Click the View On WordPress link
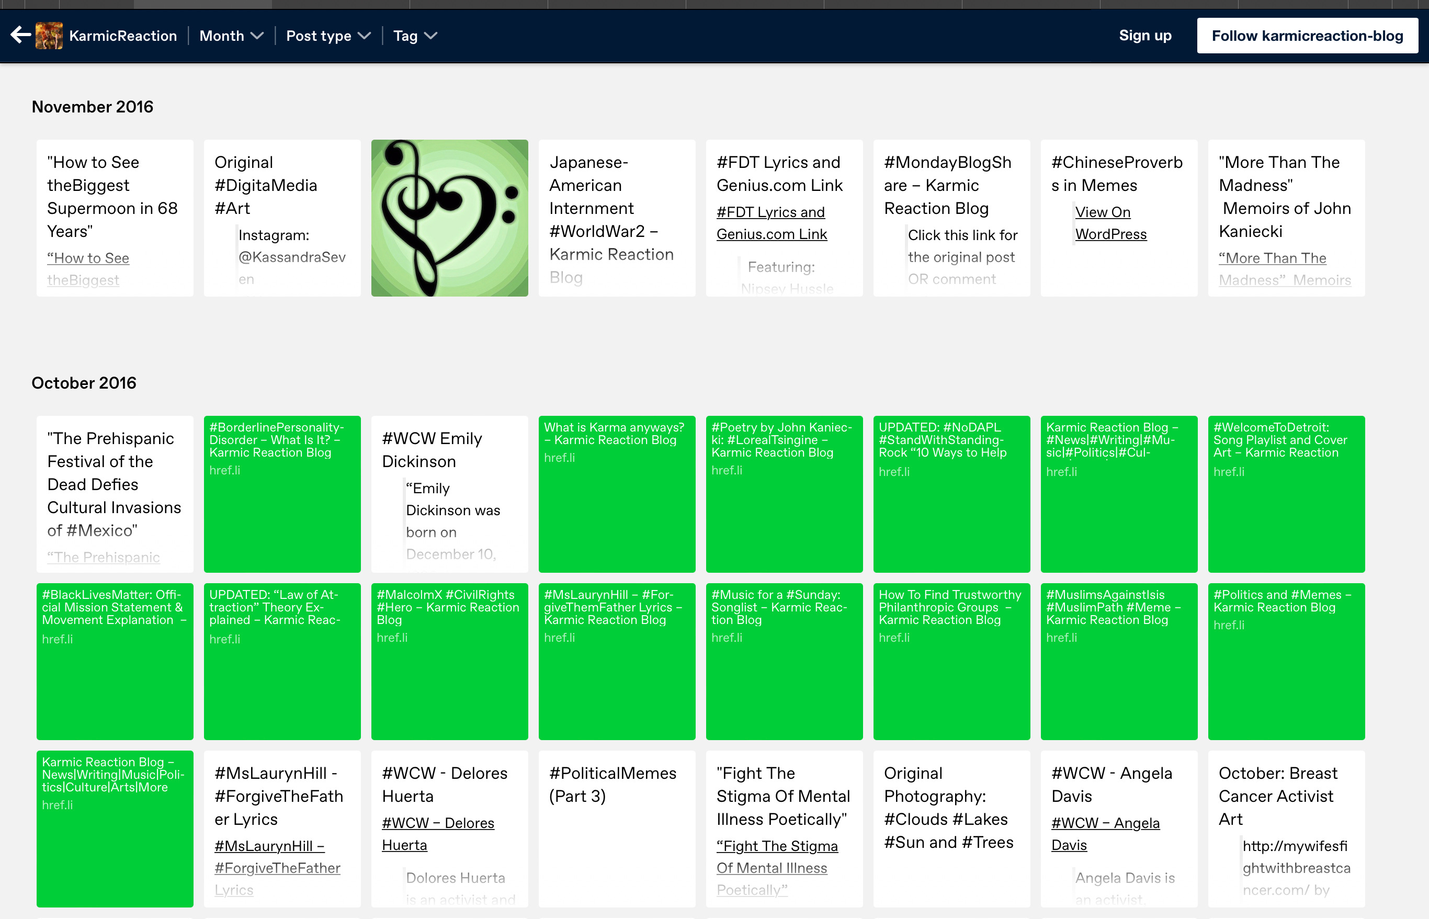Image resolution: width=1429 pixels, height=919 pixels. [1110, 223]
